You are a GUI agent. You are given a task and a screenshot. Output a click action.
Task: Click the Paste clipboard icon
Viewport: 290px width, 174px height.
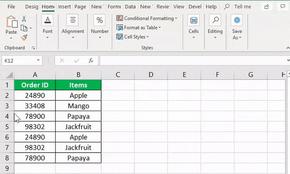pyautogui.click(x=12, y=22)
